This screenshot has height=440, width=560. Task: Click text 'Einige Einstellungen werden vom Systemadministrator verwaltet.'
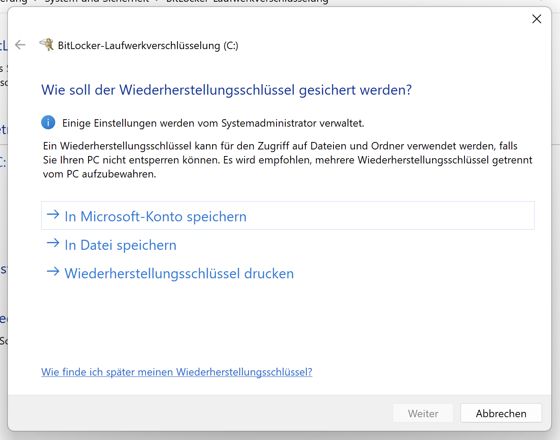pos(213,123)
